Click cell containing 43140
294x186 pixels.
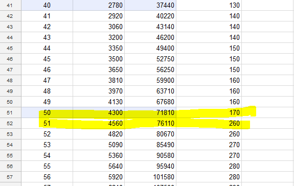tap(150, 27)
